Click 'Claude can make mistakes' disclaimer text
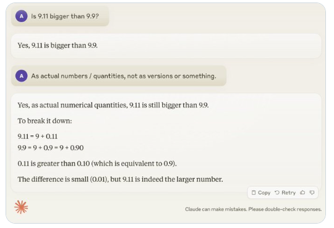The width and height of the screenshot is (334, 228). 253,209
